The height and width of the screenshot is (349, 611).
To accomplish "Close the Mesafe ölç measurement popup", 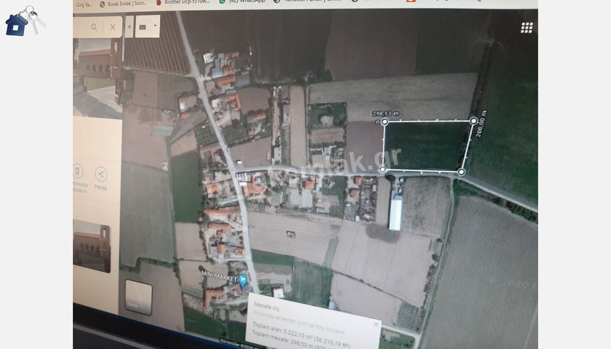I will (x=376, y=324).
